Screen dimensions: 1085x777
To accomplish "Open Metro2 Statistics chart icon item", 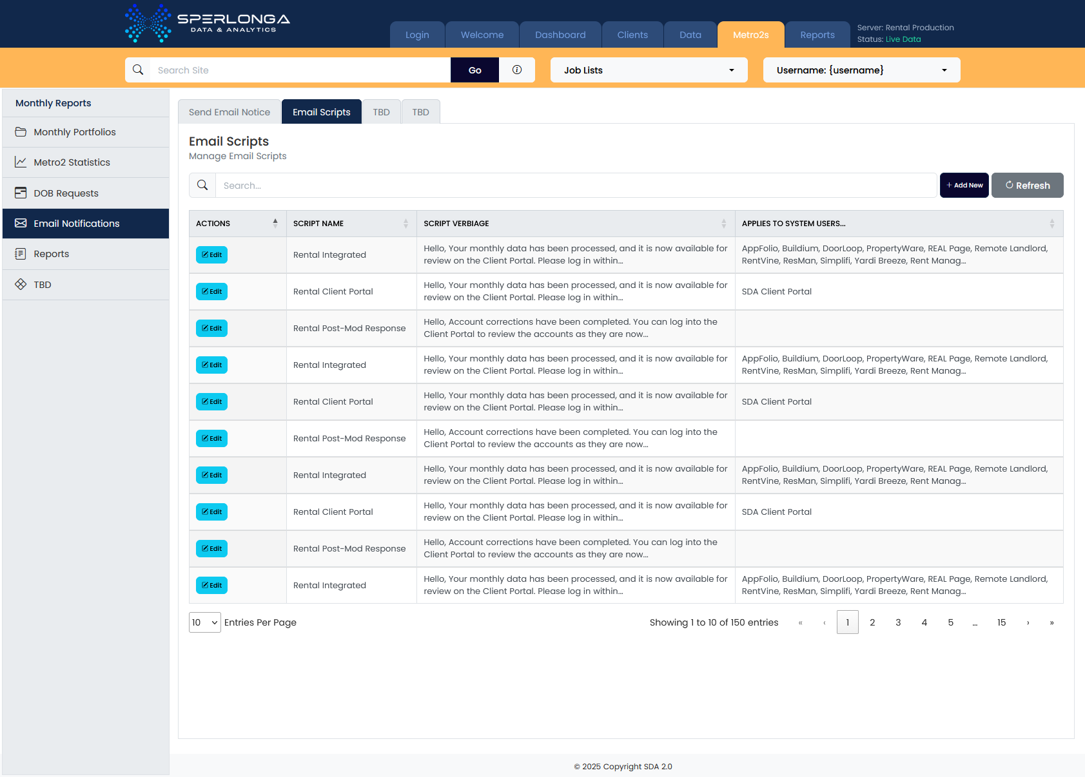I will (x=21, y=162).
